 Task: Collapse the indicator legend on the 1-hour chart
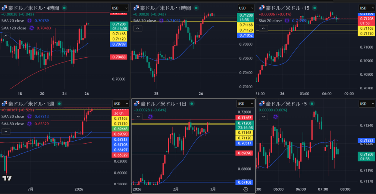(x=137, y=28)
